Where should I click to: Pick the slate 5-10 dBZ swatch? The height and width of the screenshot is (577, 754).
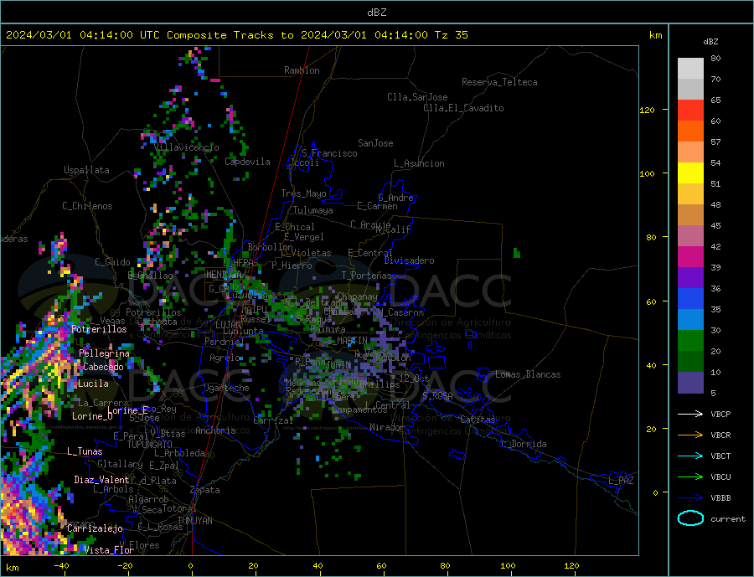[690, 383]
